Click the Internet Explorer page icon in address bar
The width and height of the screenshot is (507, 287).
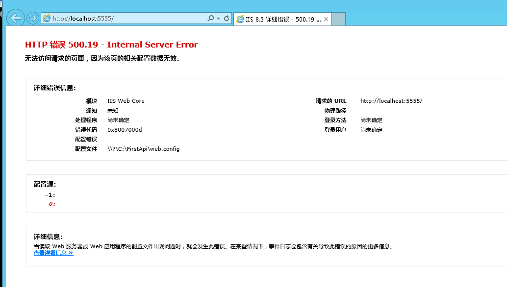47,19
